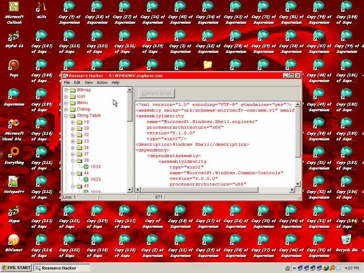Expand string table entry 33
Image resolution: width=364 pixels, height=273 pixels.
tap(73, 141)
